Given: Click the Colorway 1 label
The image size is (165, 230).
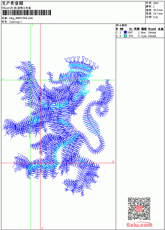Looking at the screenshot, I should (x=15, y=22).
